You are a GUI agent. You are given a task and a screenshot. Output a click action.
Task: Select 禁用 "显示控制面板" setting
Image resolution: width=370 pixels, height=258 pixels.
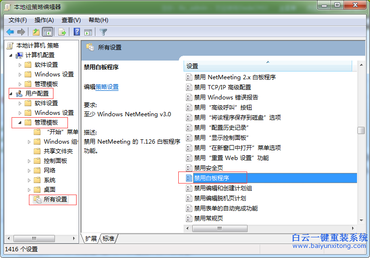coord(221,138)
